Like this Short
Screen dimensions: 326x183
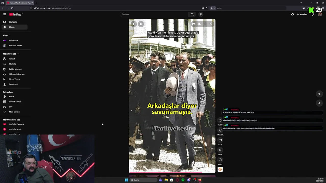220,120
